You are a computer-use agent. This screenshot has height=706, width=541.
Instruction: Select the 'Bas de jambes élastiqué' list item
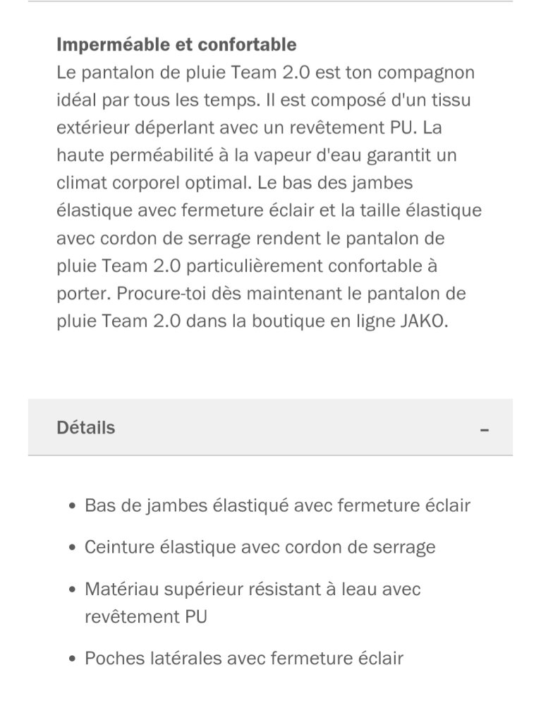[277, 505]
